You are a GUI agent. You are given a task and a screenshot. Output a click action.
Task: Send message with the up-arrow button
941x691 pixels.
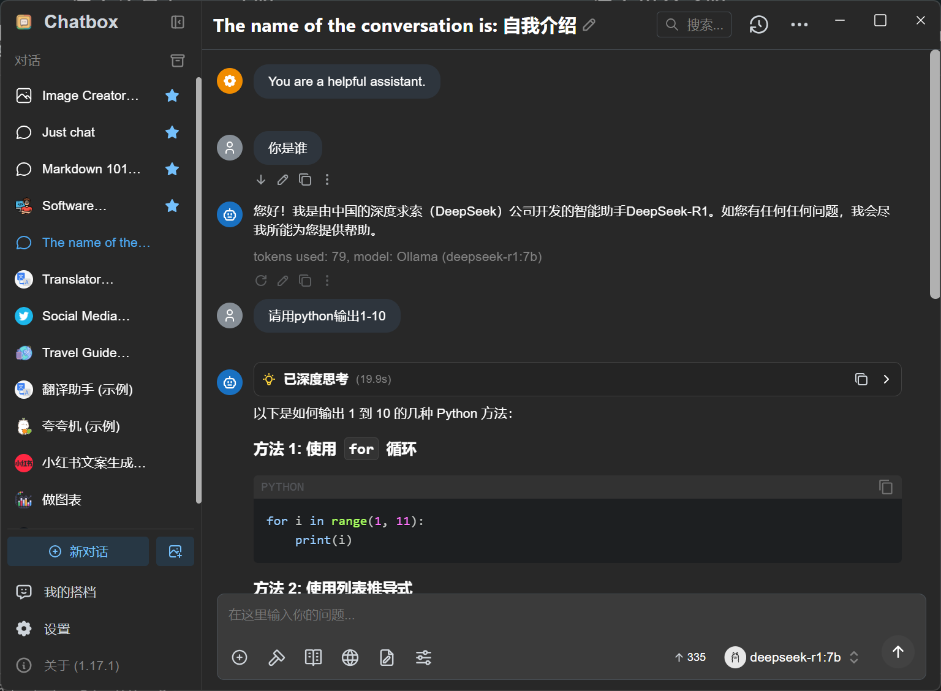(x=898, y=652)
